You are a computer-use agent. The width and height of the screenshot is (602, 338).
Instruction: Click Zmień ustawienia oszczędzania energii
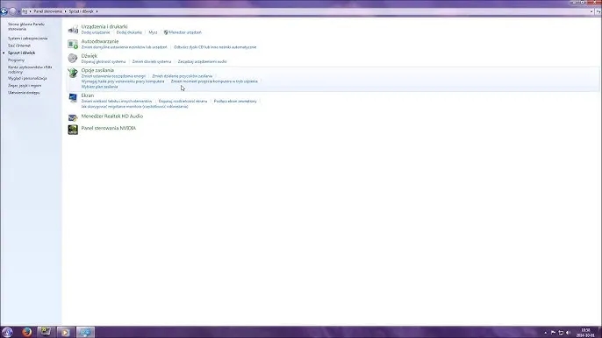[x=113, y=76]
